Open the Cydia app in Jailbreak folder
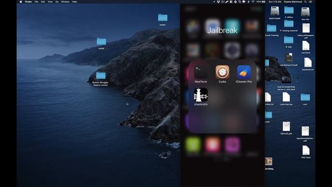Screen dimensions: 332x187 pos(223,72)
